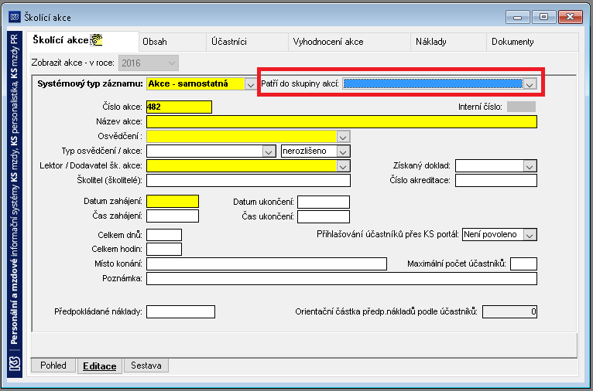
Task: Click the hand icon on Školící akce tab
Action: [96, 39]
